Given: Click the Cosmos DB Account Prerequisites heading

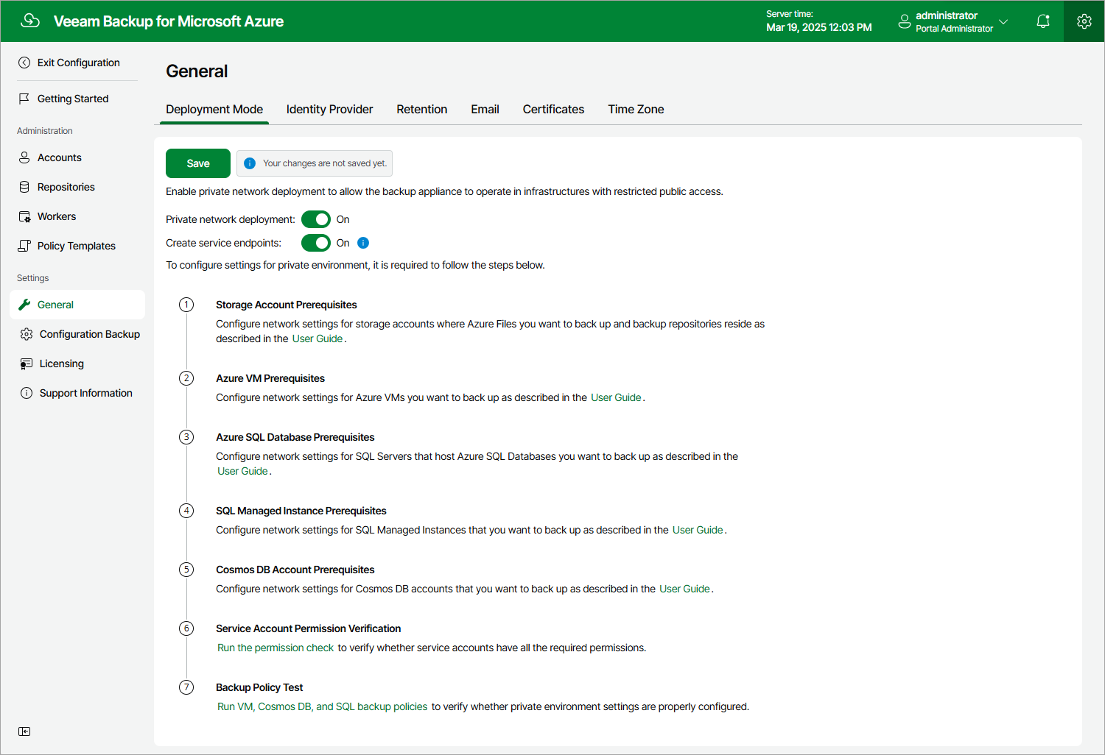Looking at the screenshot, I should point(295,570).
